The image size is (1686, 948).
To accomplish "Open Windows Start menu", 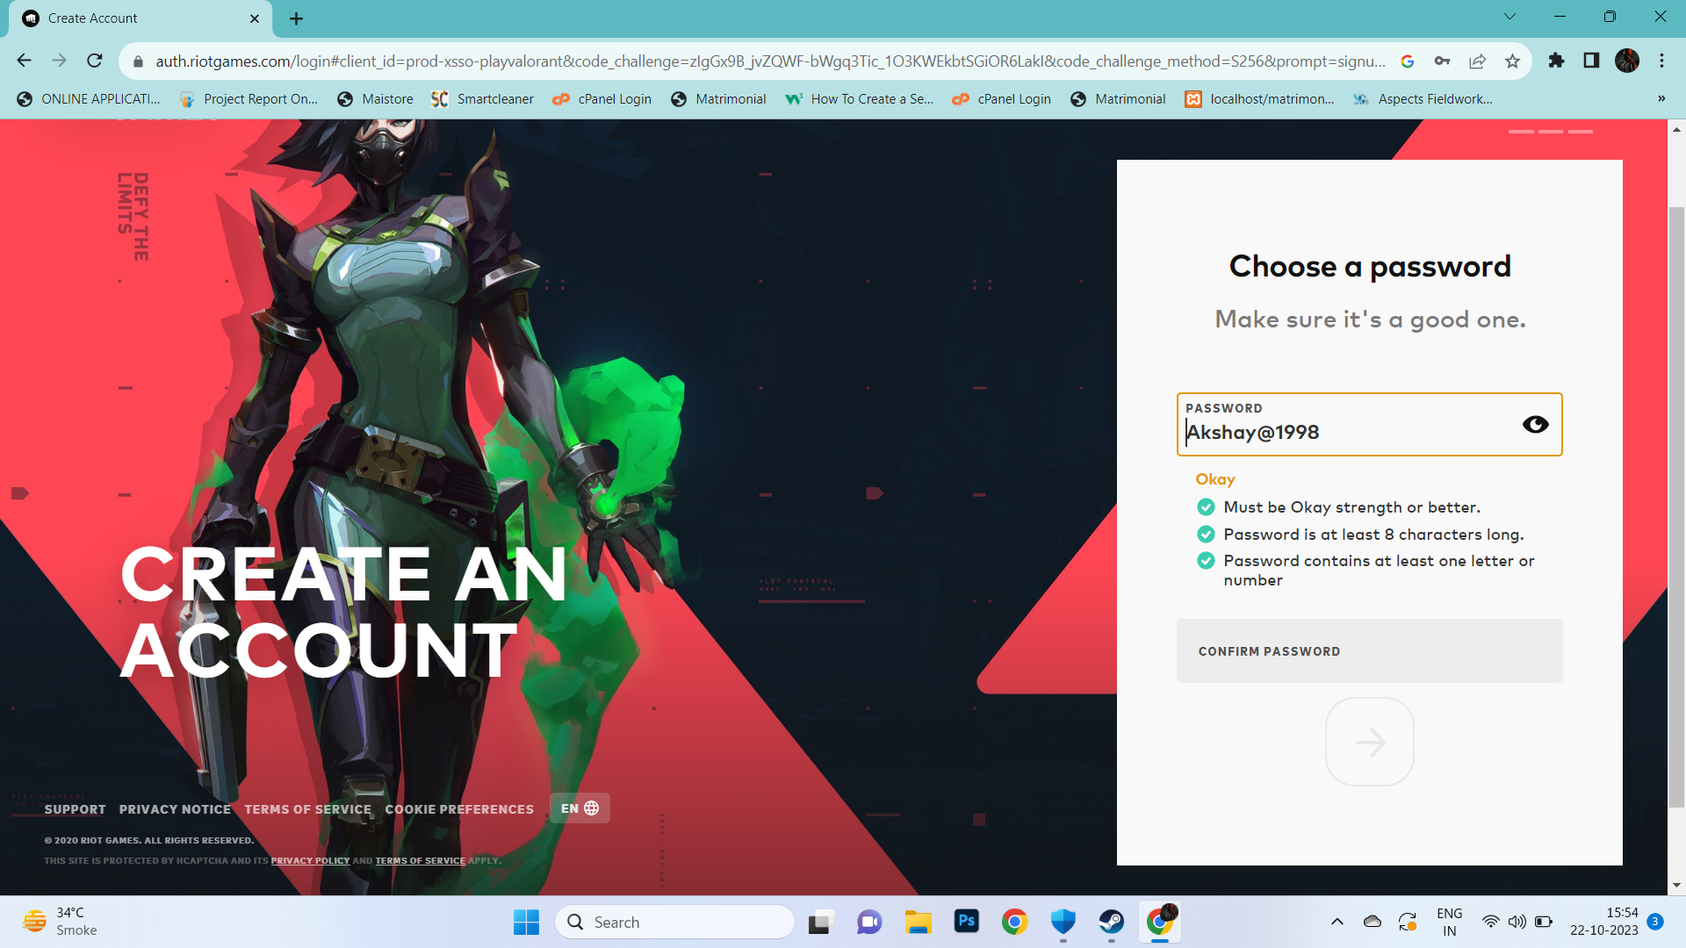I will tap(526, 923).
